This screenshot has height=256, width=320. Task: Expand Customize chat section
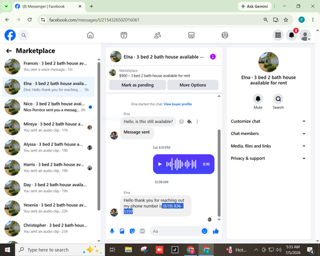(268, 121)
